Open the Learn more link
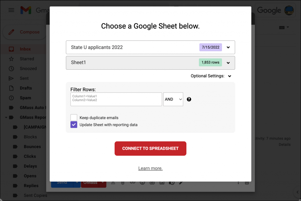Image resolution: width=301 pixels, height=201 pixels. pyautogui.click(x=150, y=168)
